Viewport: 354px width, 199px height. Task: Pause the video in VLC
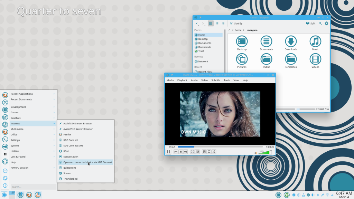click(x=168, y=152)
